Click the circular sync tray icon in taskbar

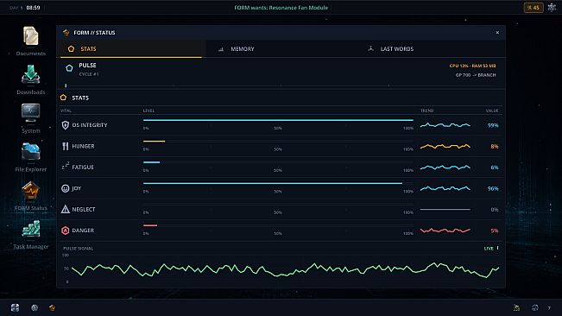[x=535, y=307]
